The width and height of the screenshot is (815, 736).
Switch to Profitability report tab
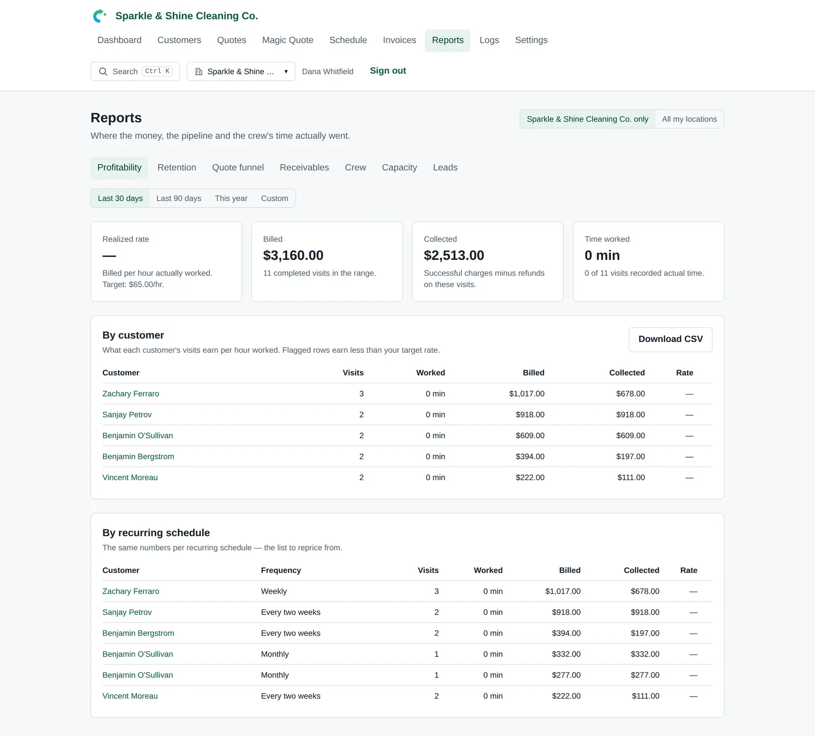[119, 168]
